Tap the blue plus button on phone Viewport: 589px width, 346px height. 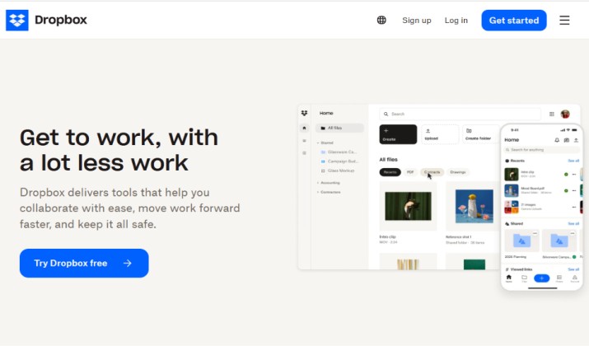542,278
